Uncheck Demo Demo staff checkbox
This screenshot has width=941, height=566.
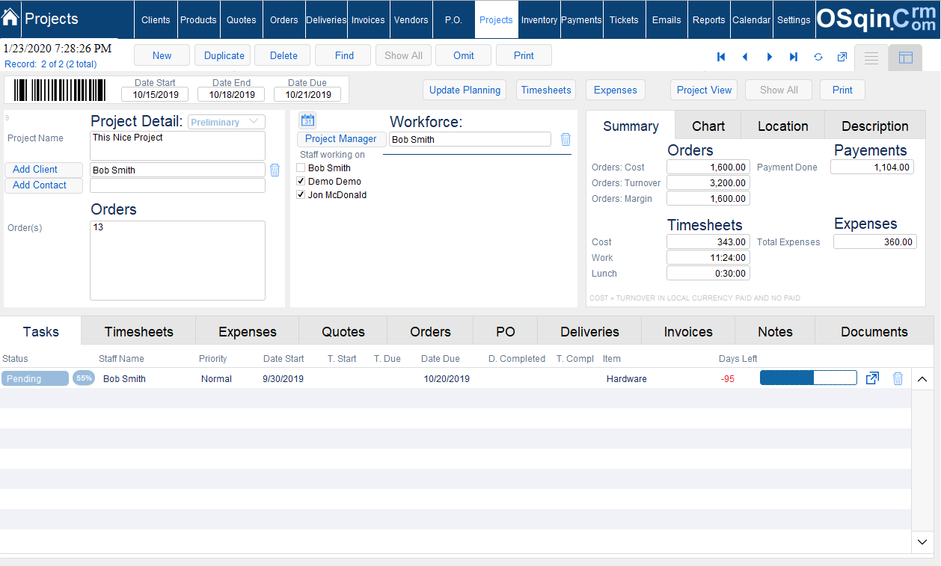(x=301, y=182)
